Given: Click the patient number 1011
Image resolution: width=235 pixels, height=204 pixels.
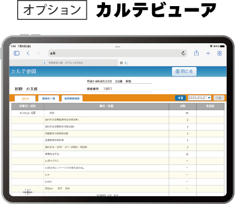Looking at the screenshot, I should point(108,89).
